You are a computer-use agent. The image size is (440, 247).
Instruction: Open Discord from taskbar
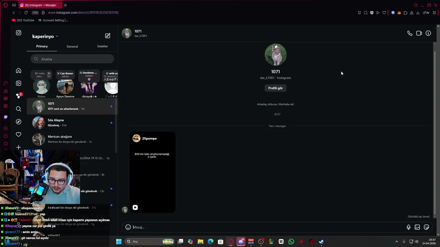tap(241, 242)
